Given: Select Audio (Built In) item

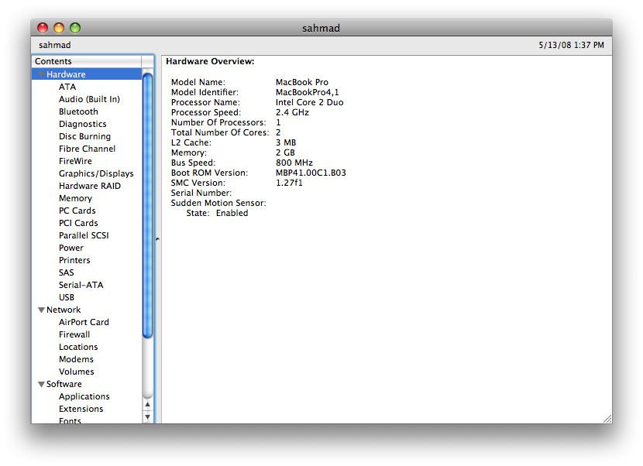Looking at the screenshot, I should tap(89, 99).
